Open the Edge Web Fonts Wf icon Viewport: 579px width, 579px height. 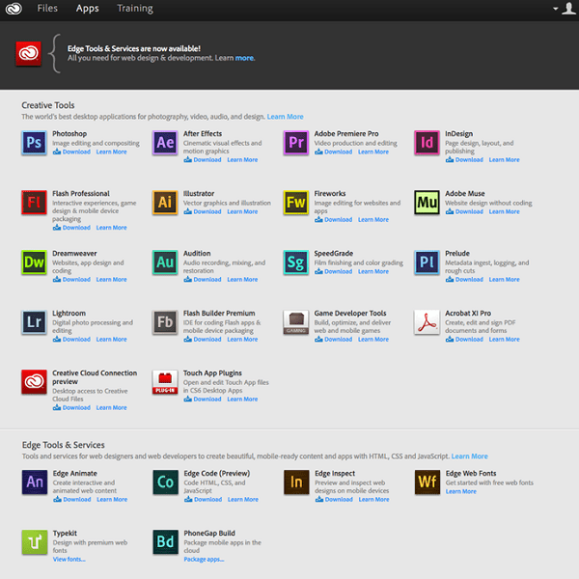(x=427, y=482)
